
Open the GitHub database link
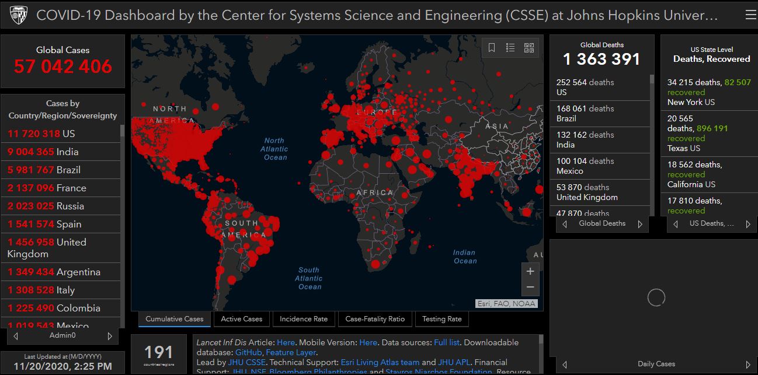point(248,352)
